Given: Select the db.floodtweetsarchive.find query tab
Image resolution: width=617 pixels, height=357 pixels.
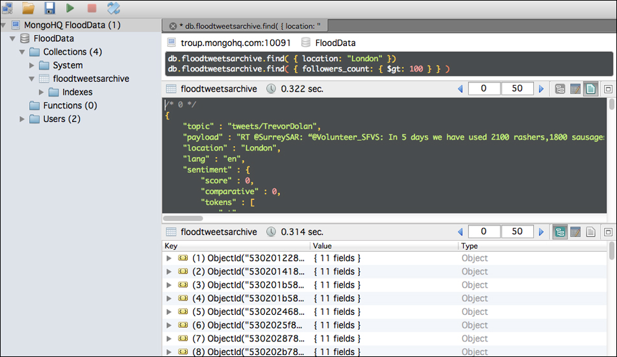Looking at the screenshot, I should pos(245,26).
